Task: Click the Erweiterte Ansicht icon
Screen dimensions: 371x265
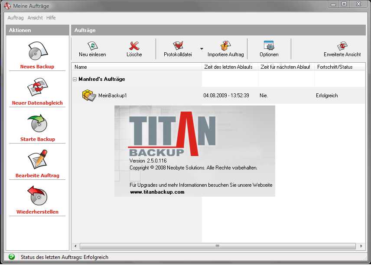Action: (342, 46)
